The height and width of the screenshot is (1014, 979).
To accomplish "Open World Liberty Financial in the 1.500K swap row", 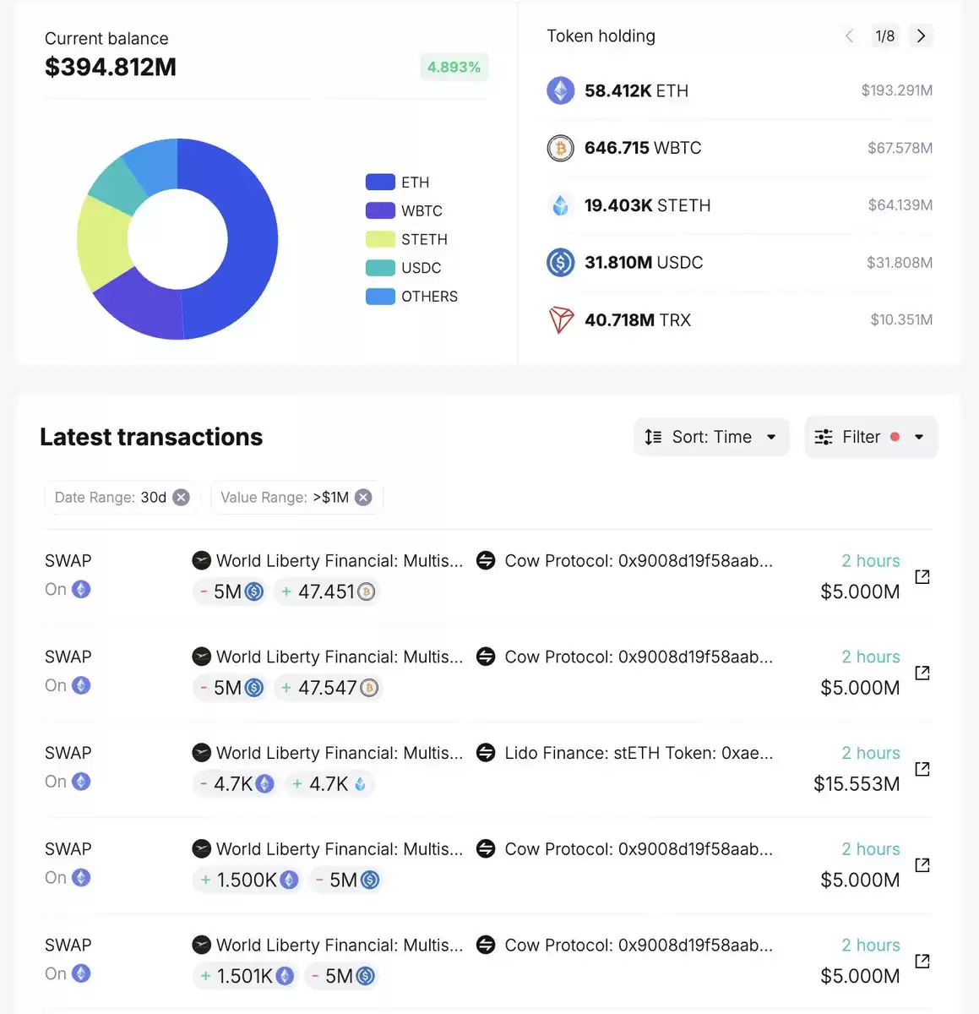I will (x=340, y=849).
